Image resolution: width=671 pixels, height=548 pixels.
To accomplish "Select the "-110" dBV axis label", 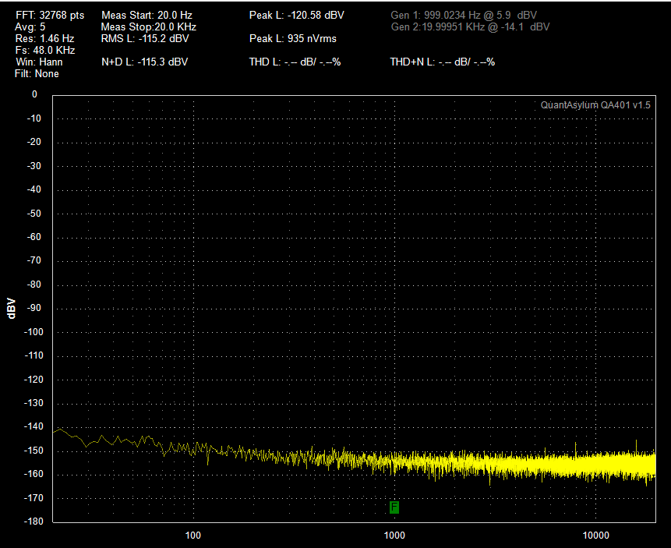I will pyautogui.click(x=34, y=355).
